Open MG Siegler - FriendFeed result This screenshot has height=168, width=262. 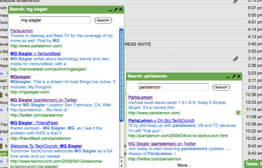coord(34,123)
